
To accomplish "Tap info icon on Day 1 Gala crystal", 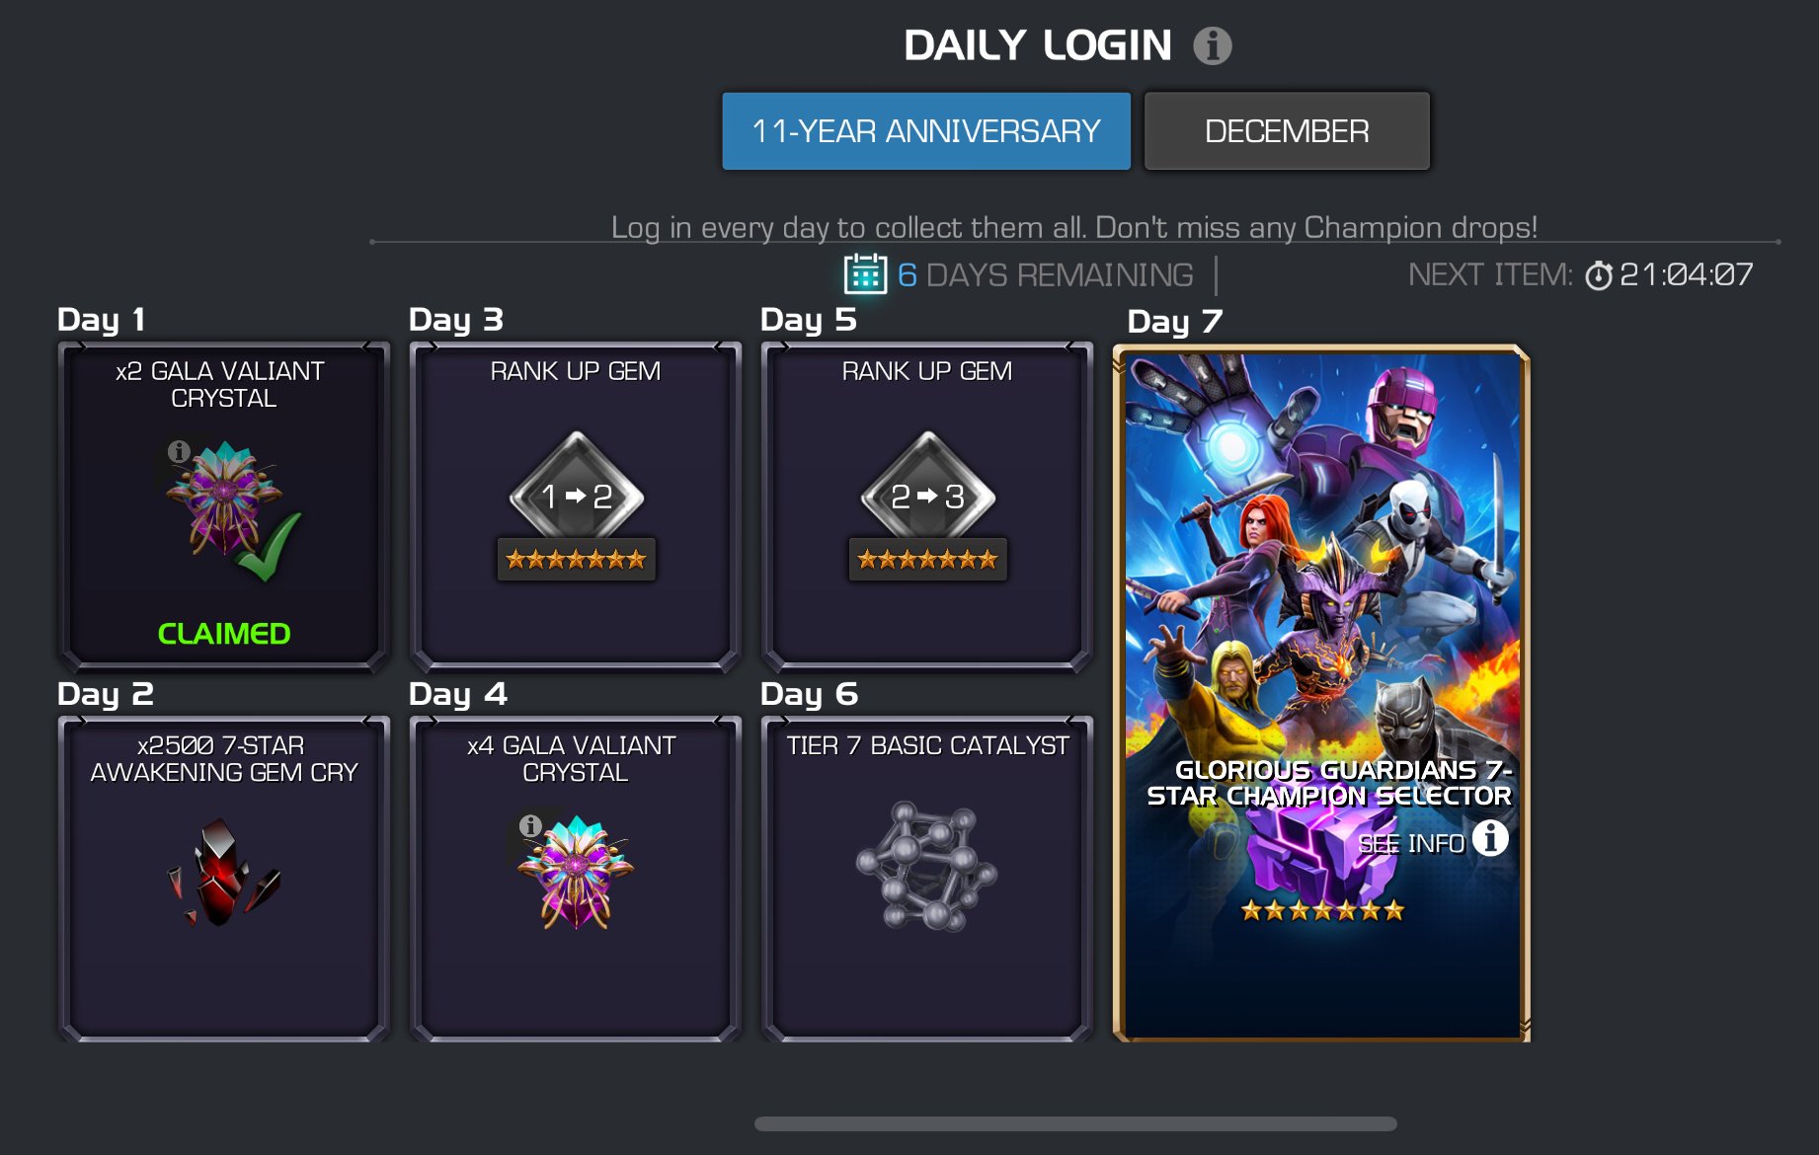I will 179,451.
